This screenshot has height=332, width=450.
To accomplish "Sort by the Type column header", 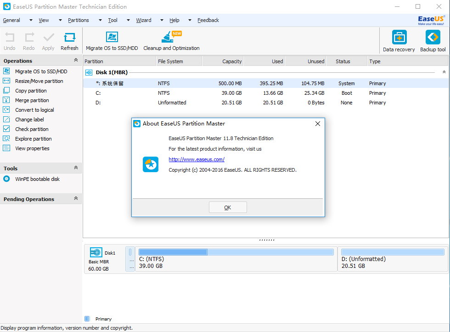I will coord(408,61).
